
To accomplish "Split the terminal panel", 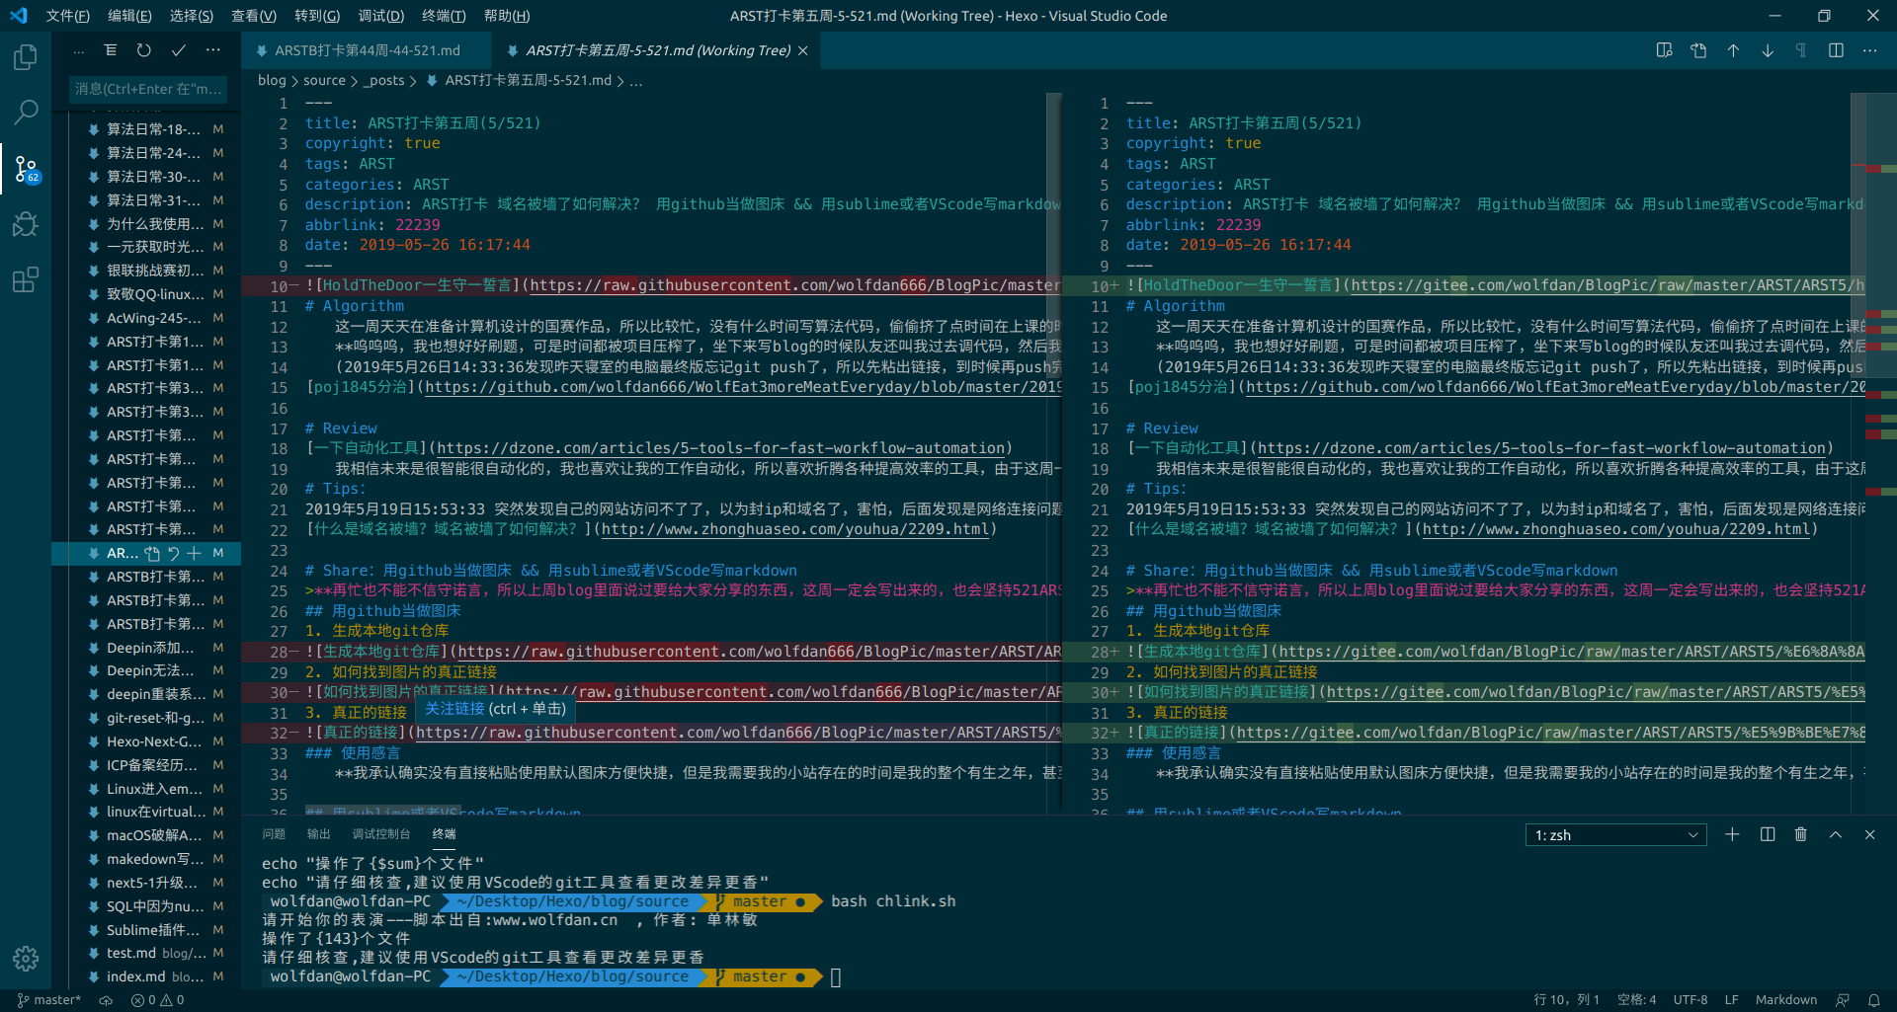I will pos(1768,834).
